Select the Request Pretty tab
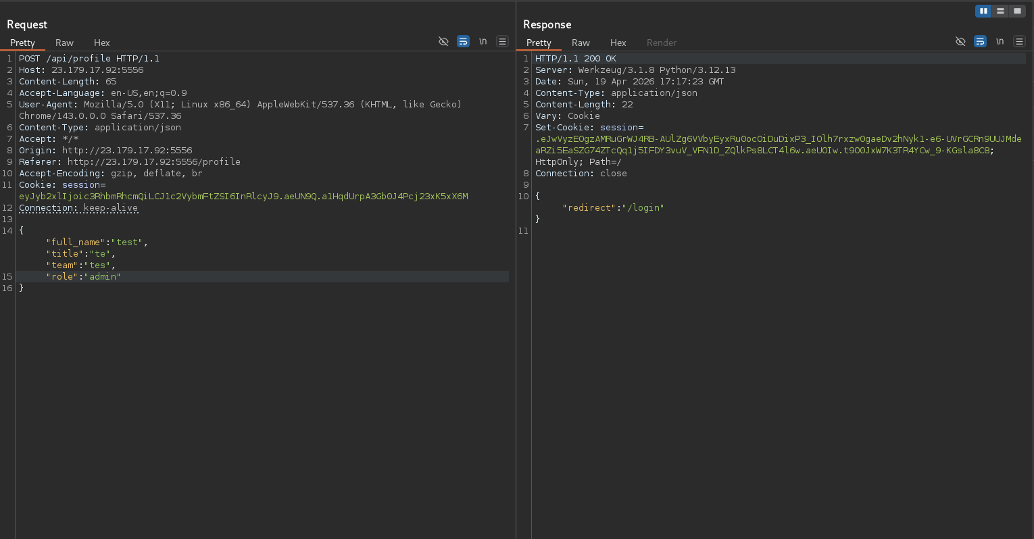 (x=22, y=43)
